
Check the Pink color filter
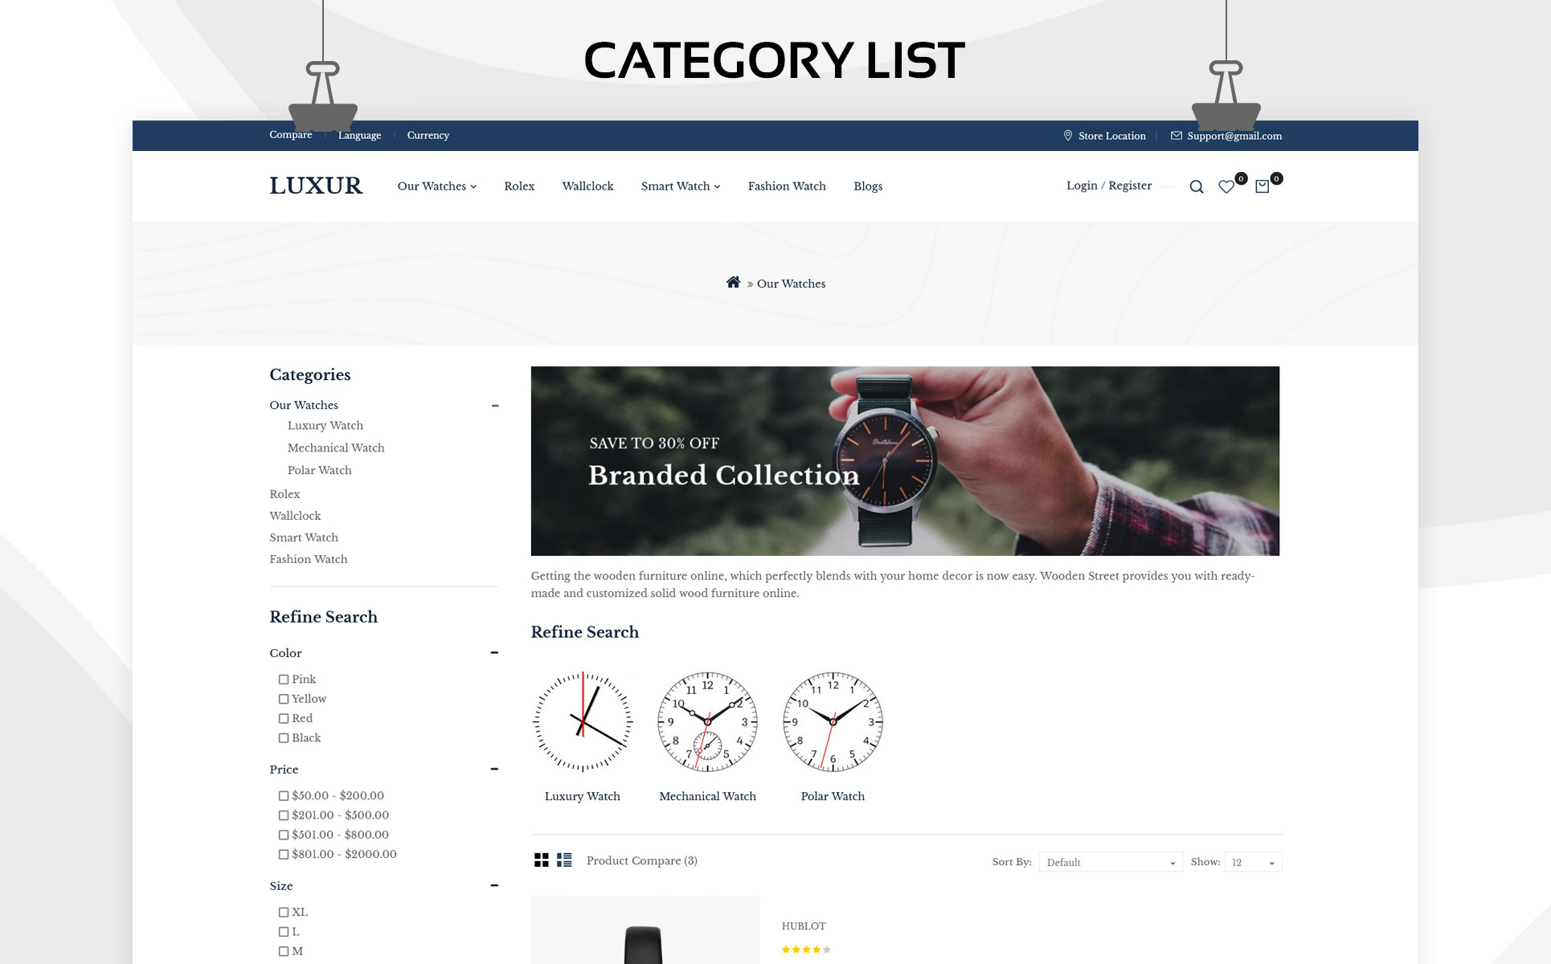pyautogui.click(x=284, y=680)
